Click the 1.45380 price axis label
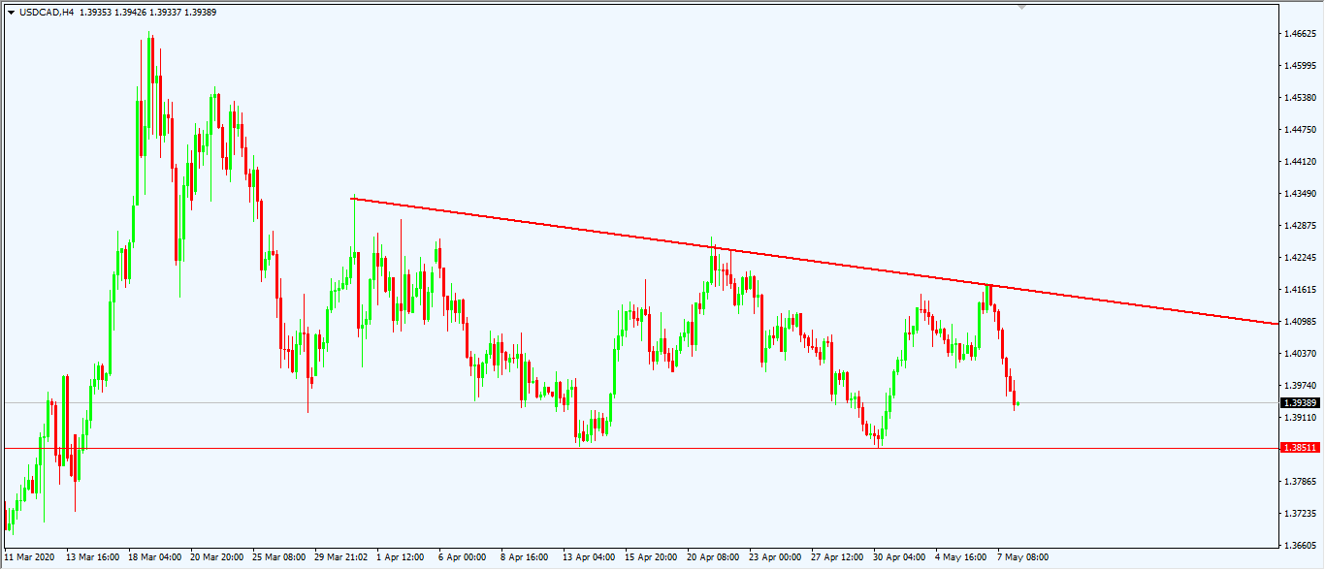Viewport: 1325px width, 570px height. pos(1299,98)
